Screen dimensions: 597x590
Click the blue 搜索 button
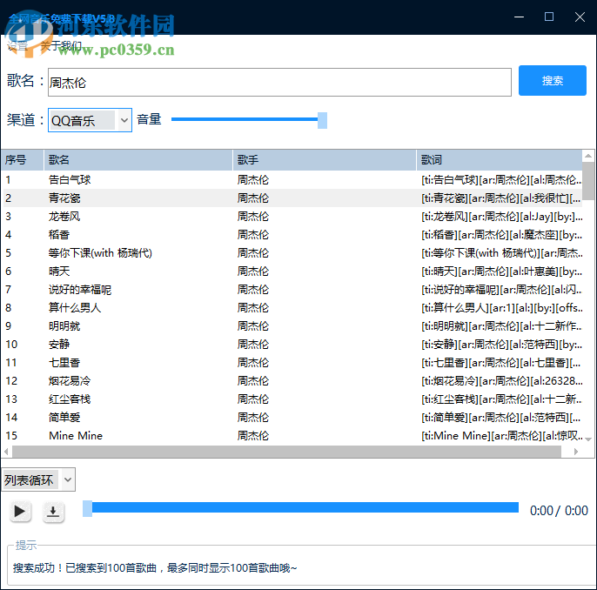(x=552, y=80)
